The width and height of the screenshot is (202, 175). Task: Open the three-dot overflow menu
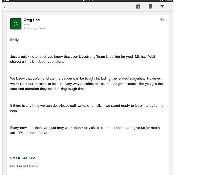pos(4,6)
